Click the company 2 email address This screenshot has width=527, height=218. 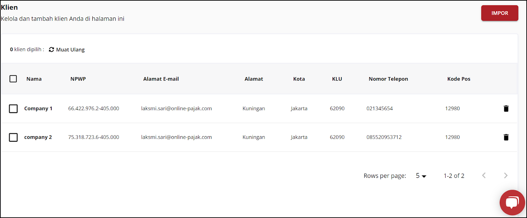(176, 137)
